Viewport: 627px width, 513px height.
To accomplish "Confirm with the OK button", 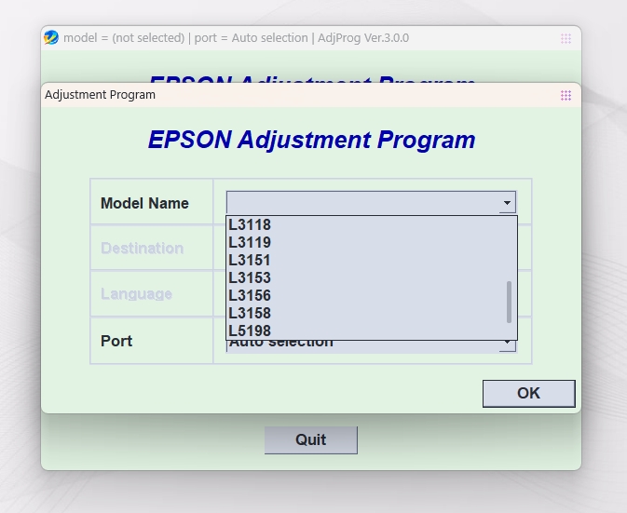I will pyautogui.click(x=528, y=394).
